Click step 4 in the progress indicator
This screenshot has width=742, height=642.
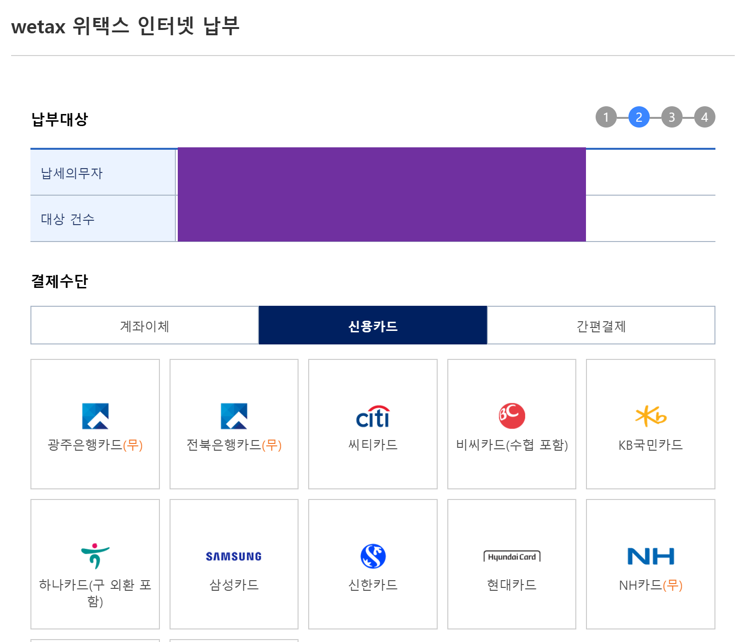[x=705, y=117]
